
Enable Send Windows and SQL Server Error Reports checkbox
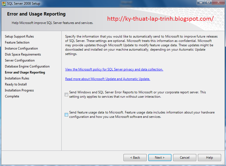(66, 94)
